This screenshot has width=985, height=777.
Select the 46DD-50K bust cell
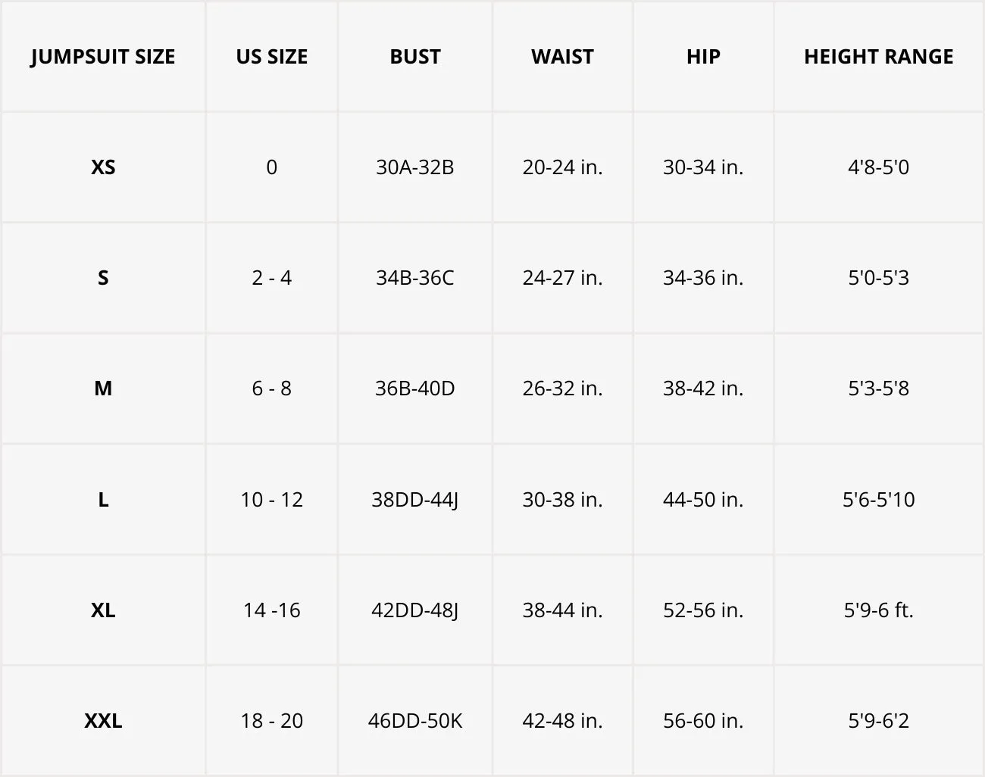(x=415, y=721)
